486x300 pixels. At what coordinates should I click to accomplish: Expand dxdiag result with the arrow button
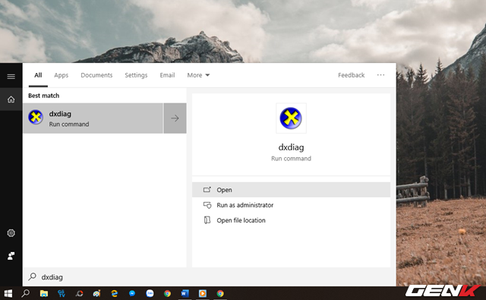point(175,118)
